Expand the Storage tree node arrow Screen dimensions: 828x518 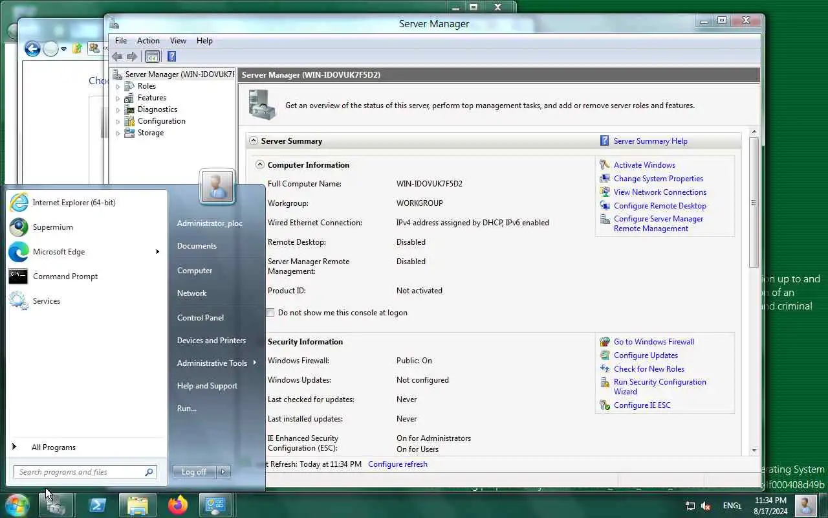coord(118,133)
